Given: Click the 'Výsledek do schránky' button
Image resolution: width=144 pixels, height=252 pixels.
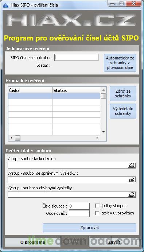Looking at the screenshot, I should (123, 111).
